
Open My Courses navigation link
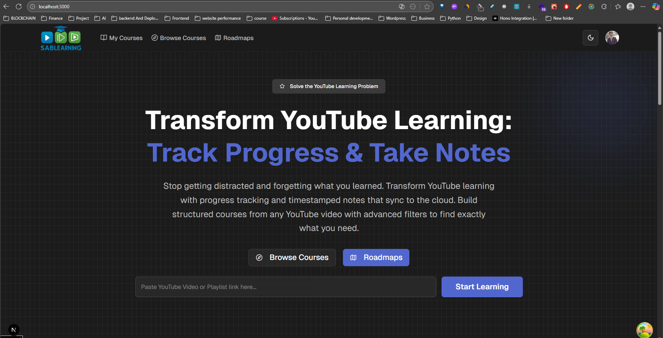click(121, 38)
